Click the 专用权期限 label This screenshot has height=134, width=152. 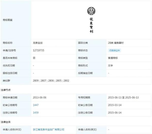tap(84, 98)
